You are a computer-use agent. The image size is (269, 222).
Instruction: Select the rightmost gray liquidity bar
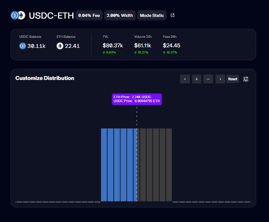[169, 165]
